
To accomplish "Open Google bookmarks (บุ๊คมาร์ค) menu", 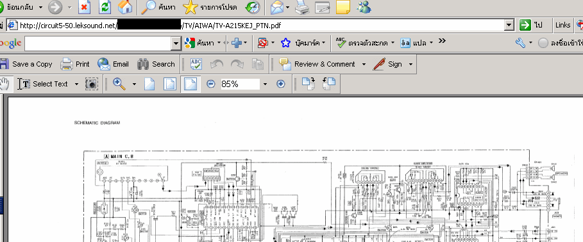I will point(303,43).
